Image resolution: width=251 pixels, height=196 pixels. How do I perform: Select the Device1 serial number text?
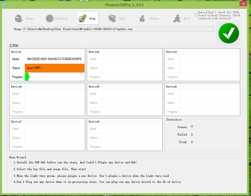tap(54, 59)
